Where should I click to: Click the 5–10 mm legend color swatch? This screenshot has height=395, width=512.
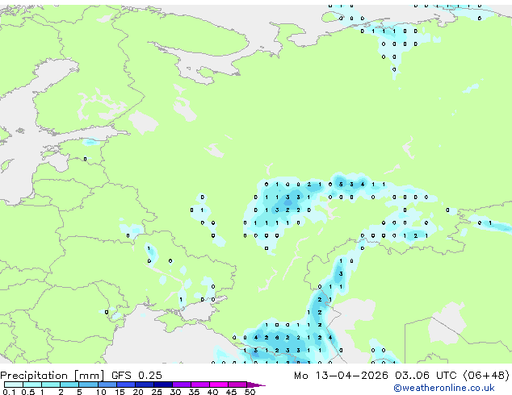click(89, 385)
